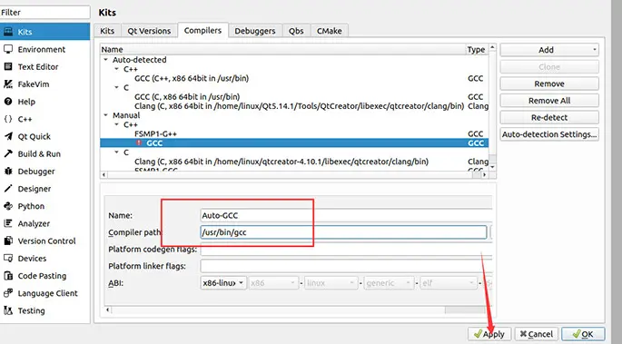The image size is (622, 344).
Task: Open Auto-detection Settings
Action: coord(549,134)
